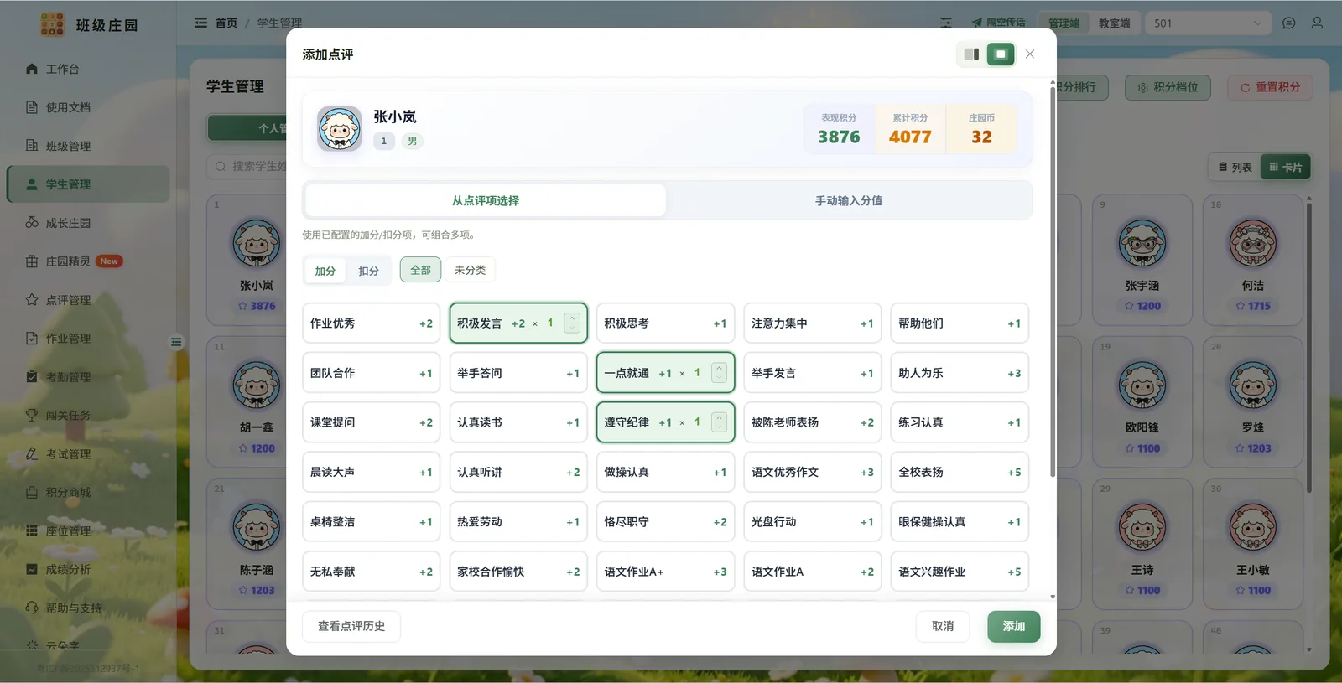Screen dimensions: 1342x683
Task: Open 何洁 student card
Action: pyautogui.click(x=1253, y=260)
